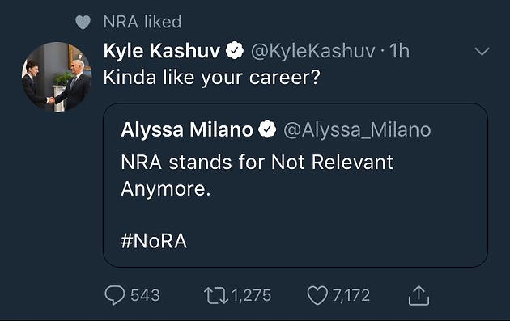Open the reply speech bubble icon
The width and height of the screenshot is (510, 321).
[x=114, y=295]
